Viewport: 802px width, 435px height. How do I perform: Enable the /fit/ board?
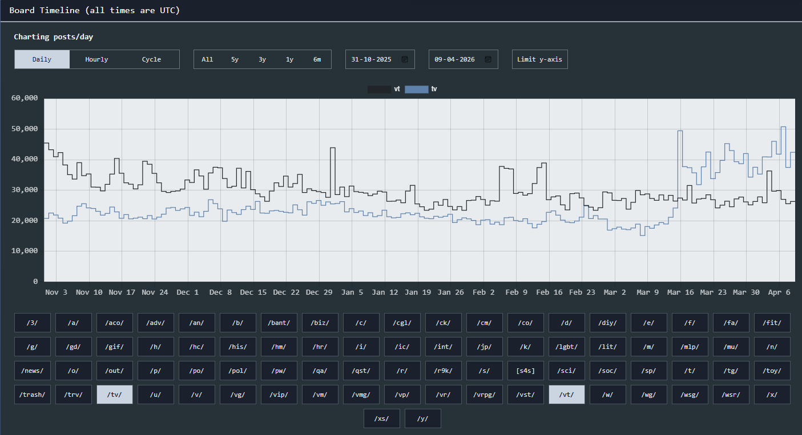point(772,323)
